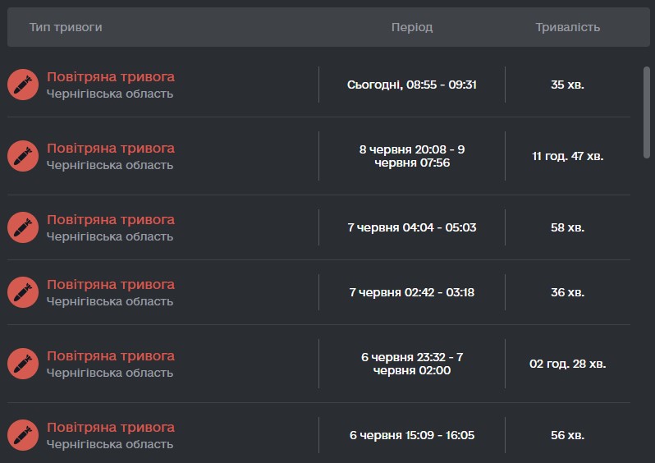Open Повітряна тривога link in today's row
This screenshot has width=655, height=463.
pos(111,77)
